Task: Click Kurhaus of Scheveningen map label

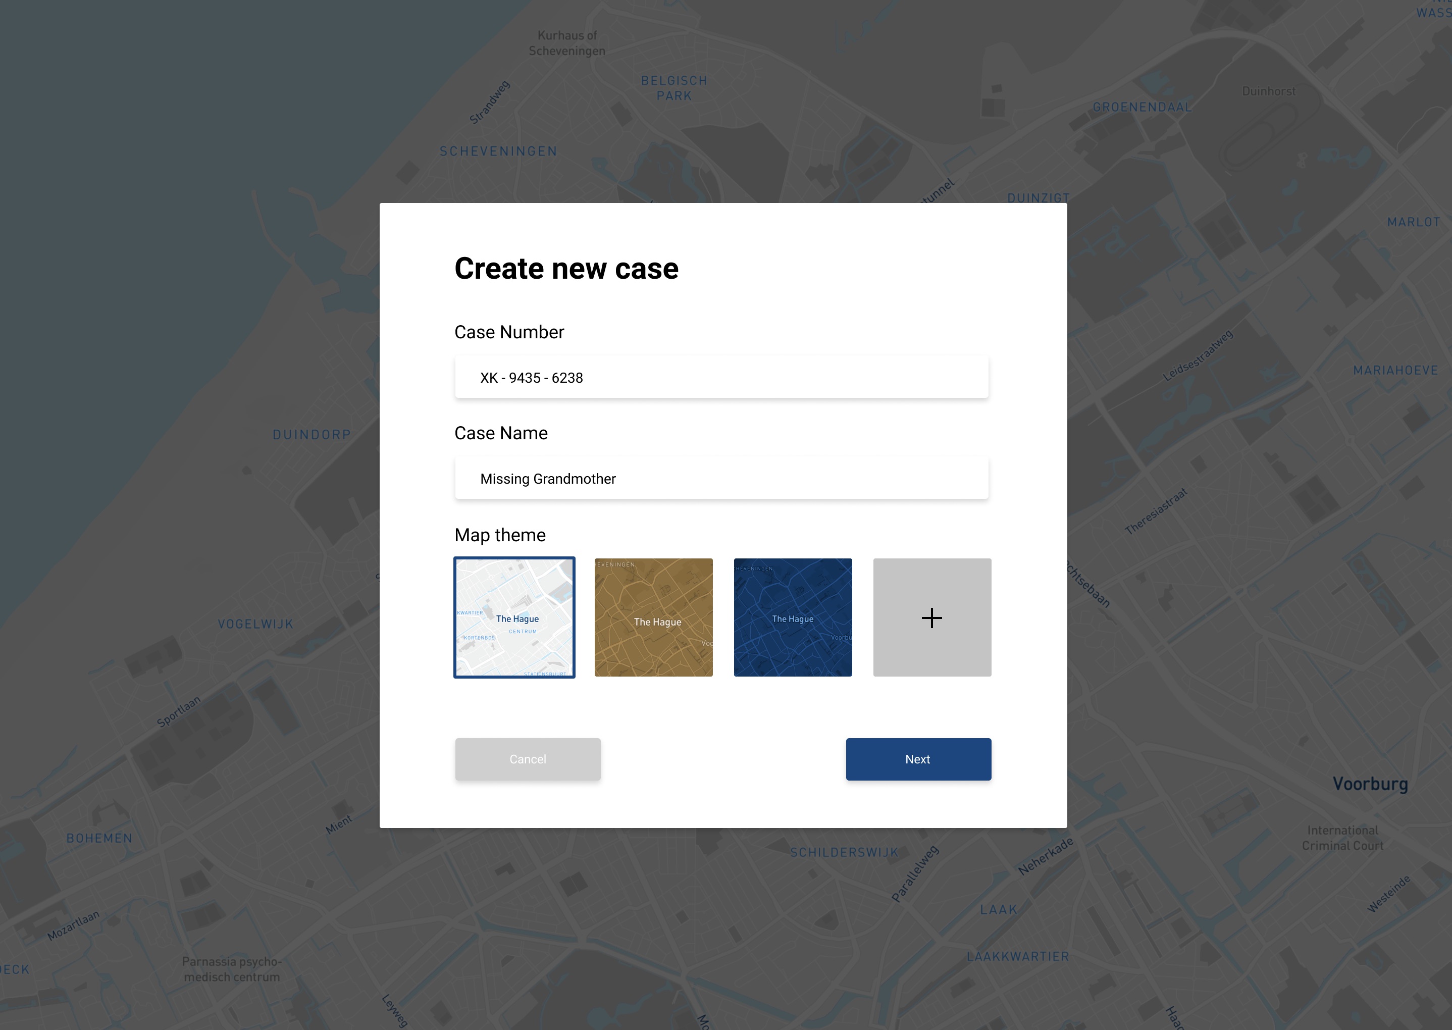Action: 566,43
